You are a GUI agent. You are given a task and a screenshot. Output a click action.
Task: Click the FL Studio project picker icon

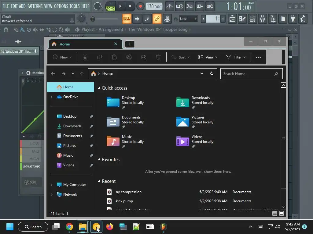coord(283,19)
